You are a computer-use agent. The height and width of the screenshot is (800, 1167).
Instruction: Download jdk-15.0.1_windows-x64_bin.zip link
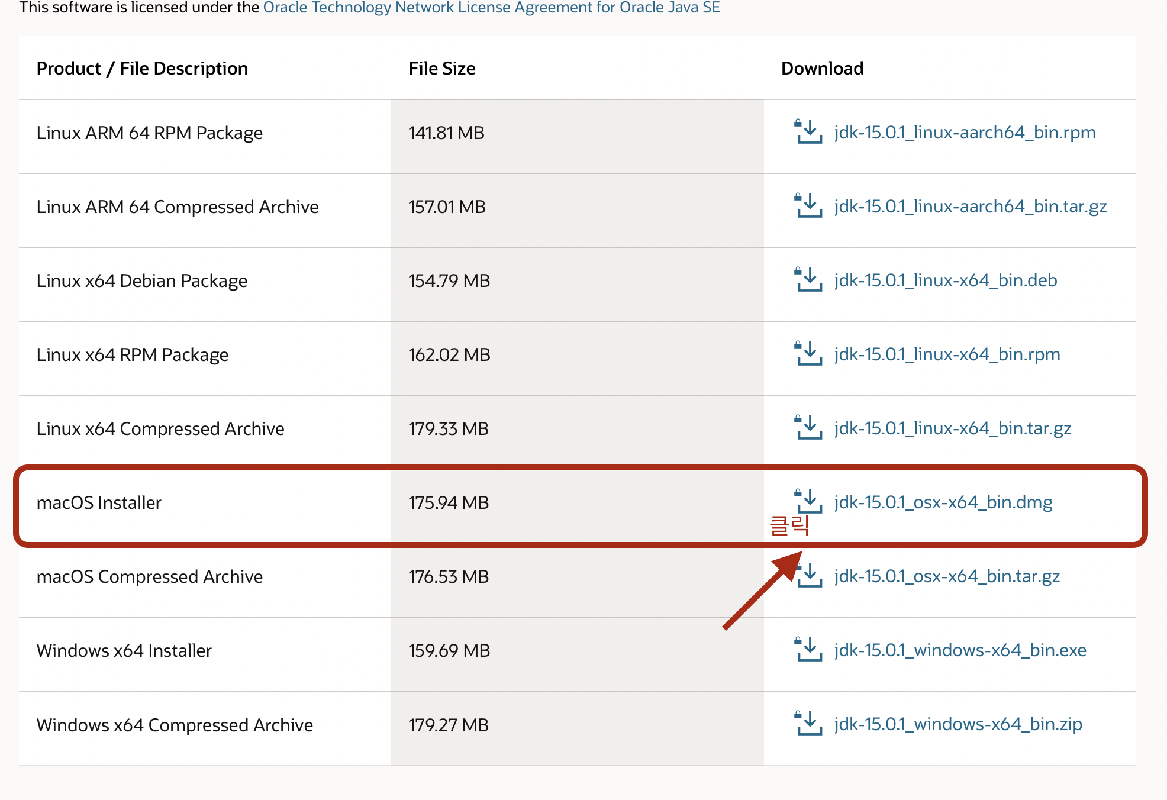958,724
